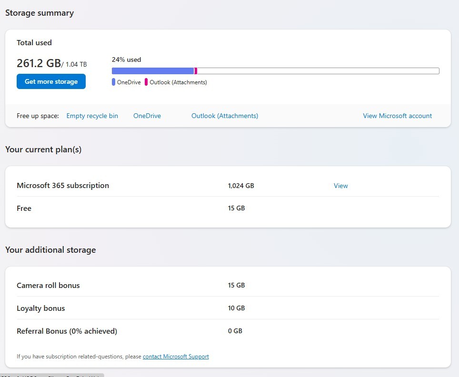
Task: Open the OneDrive free up space link
Action: click(x=147, y=116)
